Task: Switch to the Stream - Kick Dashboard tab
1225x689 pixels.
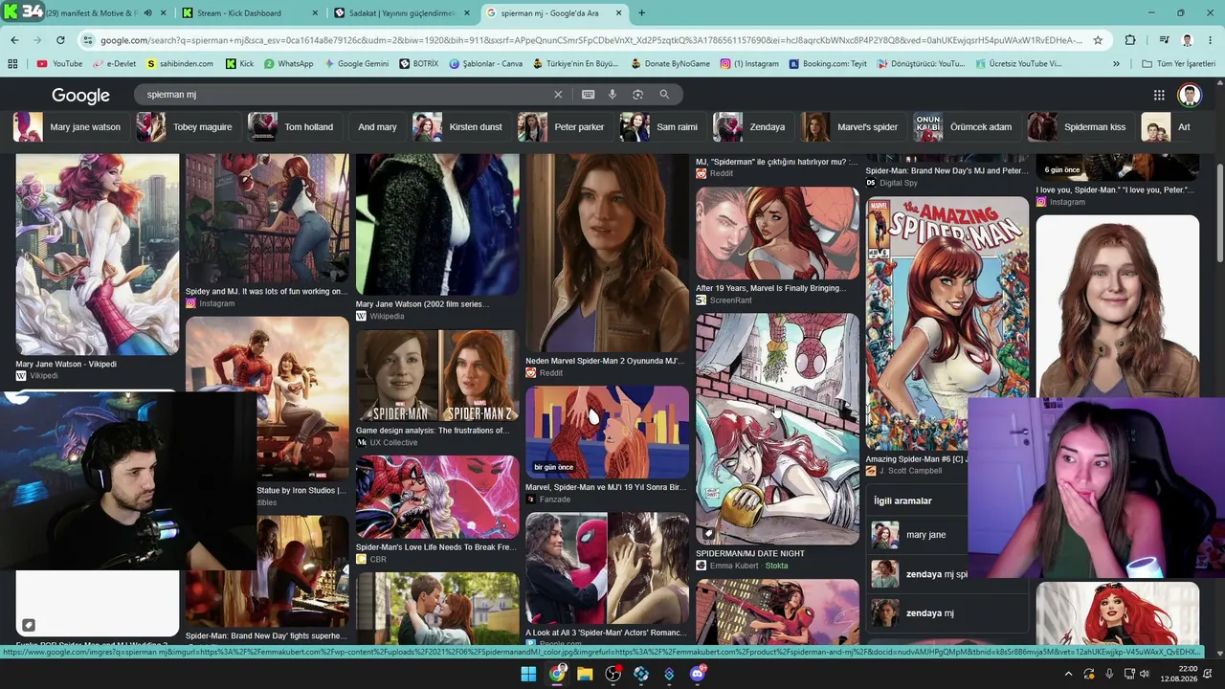Action: [249, 13]
